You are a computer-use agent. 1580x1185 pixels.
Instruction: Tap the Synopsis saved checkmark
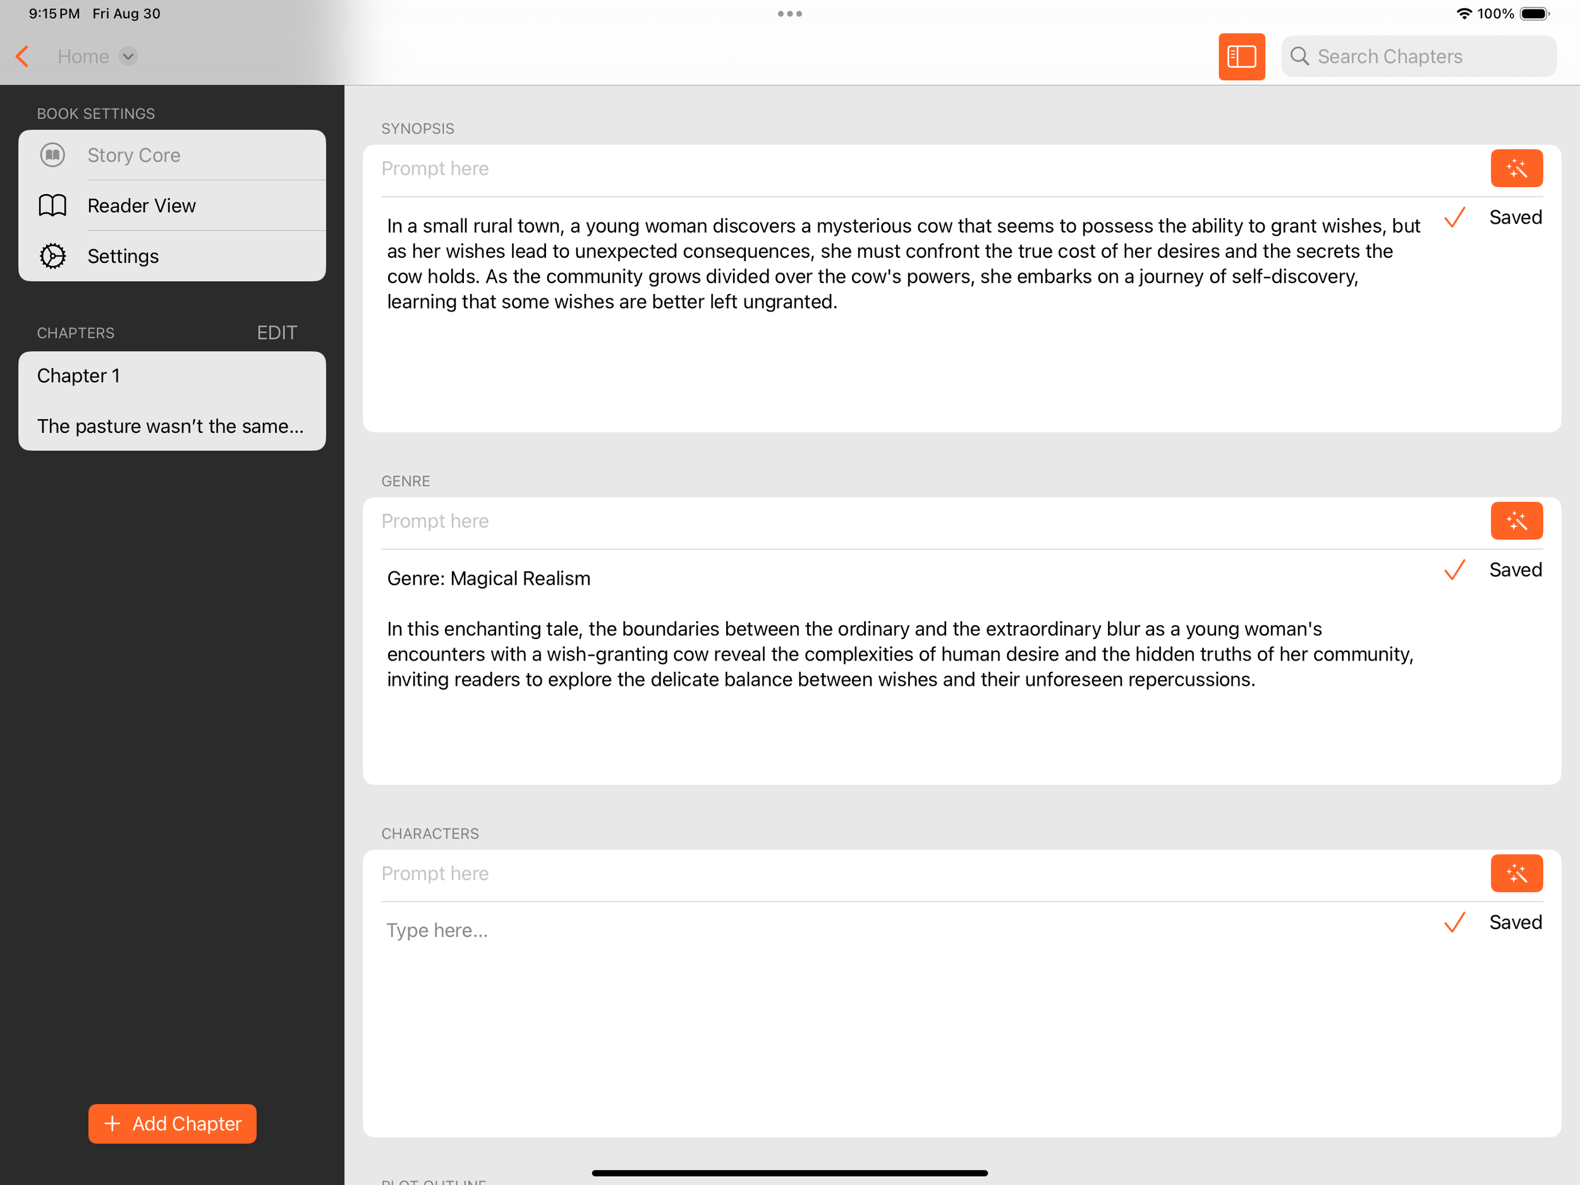[1455, 217]
